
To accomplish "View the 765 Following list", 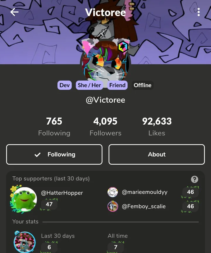I will [x=54, y=127].
